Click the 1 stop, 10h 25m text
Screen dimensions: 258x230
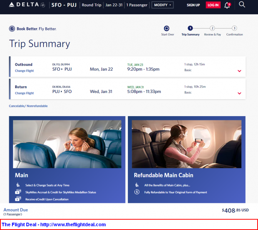[x=195, y=86]
